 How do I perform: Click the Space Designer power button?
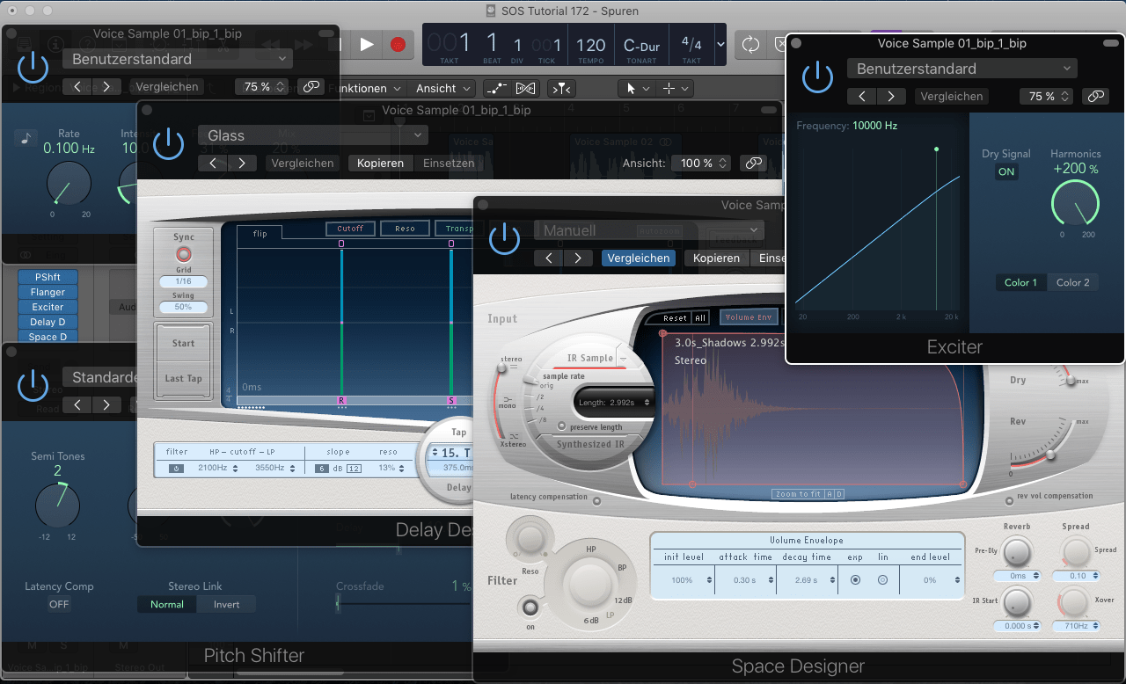coord(504,238)
